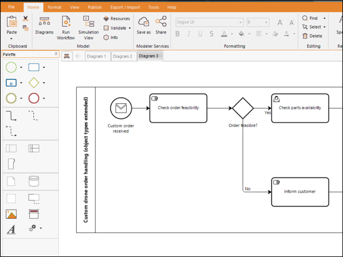Select the Lane shape in Palette
This screenshot has height=257, width=343.
[x=34, y=148]
